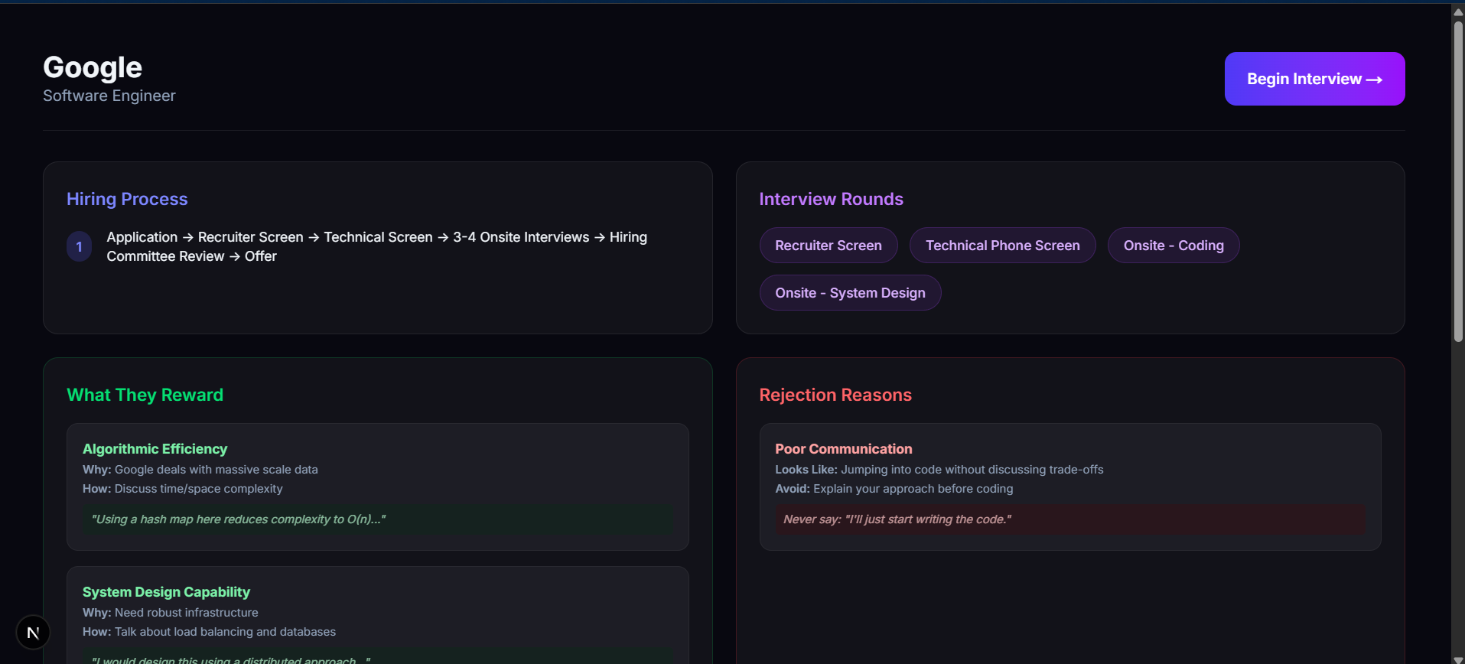Viewport: 1465px width, 664px height.
Task: Click the Software Engineer subtitle
Action: 109,96
